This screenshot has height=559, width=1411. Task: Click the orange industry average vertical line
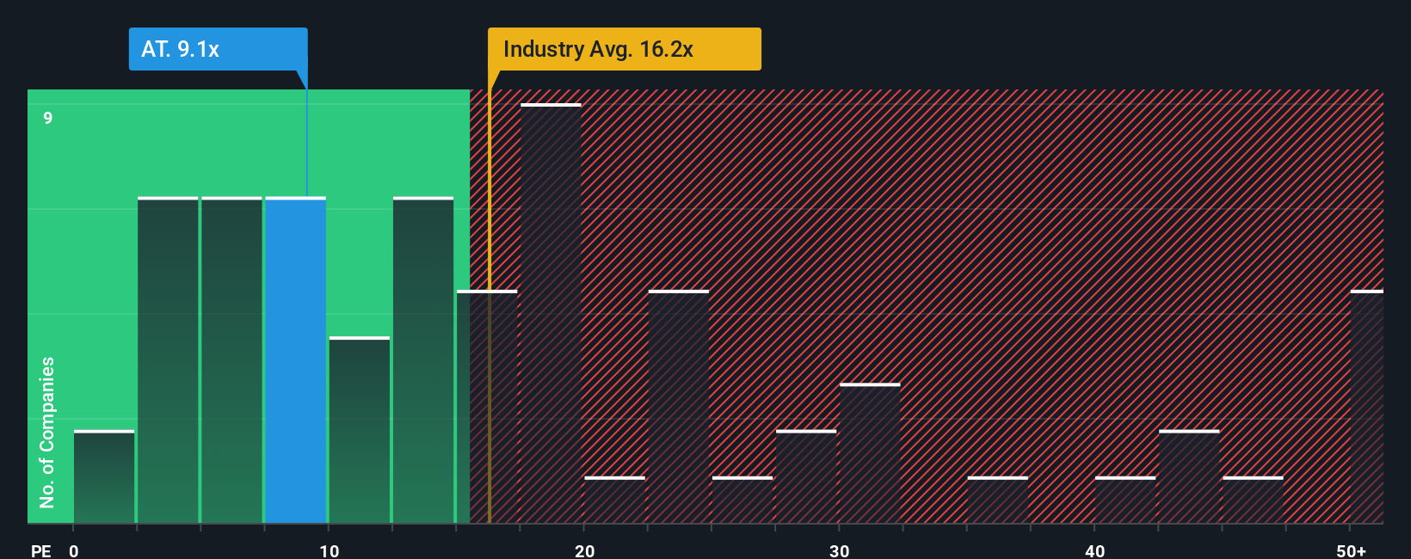(x=490, y=307)
